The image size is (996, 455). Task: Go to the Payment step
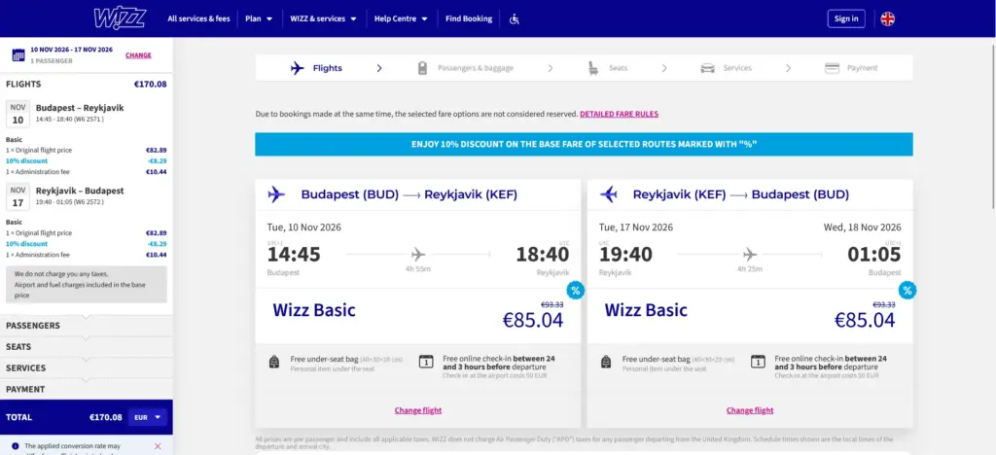click(x=851, y=68)
